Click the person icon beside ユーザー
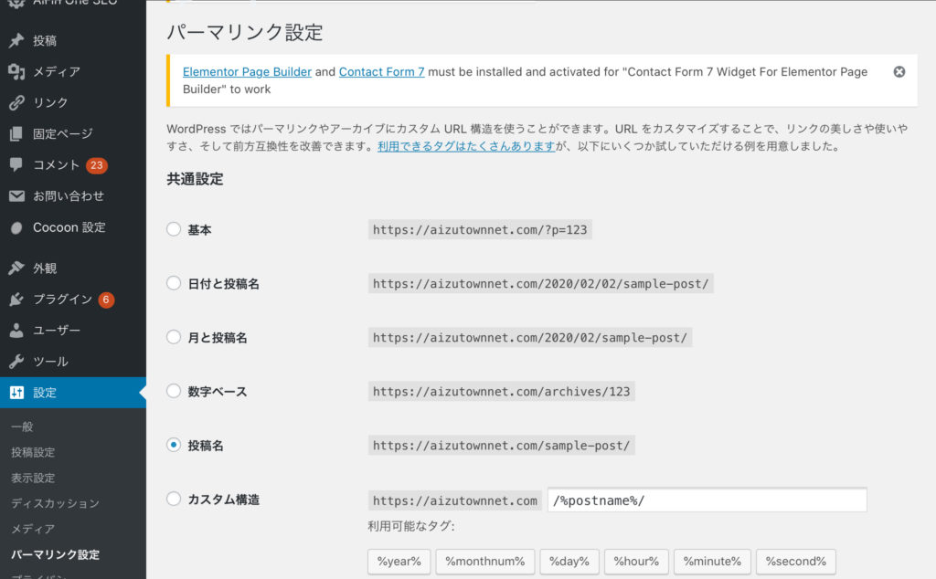 click(16, 331)
